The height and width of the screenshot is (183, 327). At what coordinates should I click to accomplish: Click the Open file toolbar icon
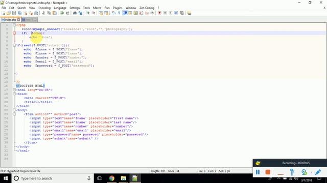coord(9,13)
